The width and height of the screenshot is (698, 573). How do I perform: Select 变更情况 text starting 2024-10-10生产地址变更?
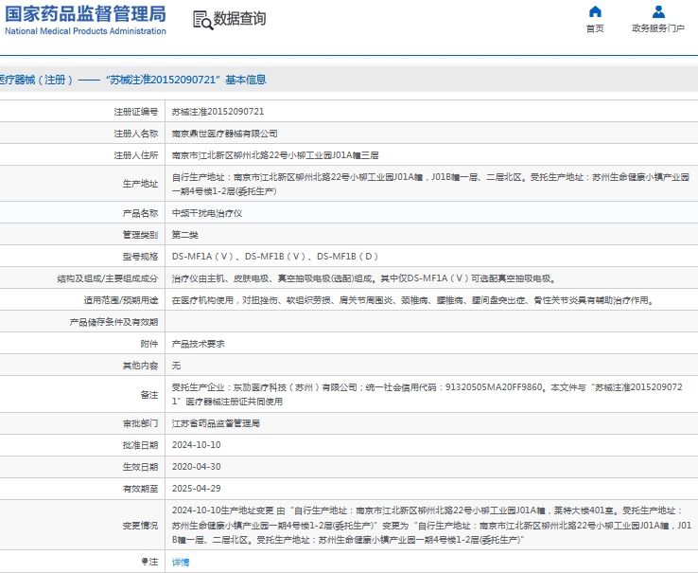432,526
